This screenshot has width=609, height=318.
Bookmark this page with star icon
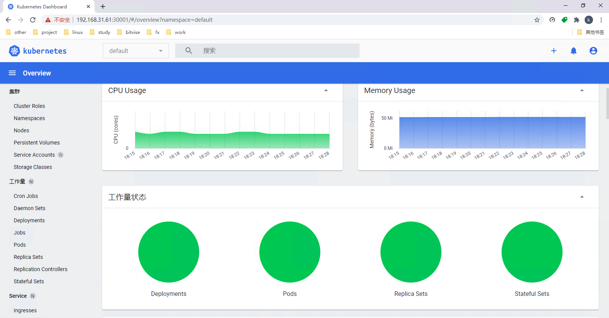coord(537,20)
